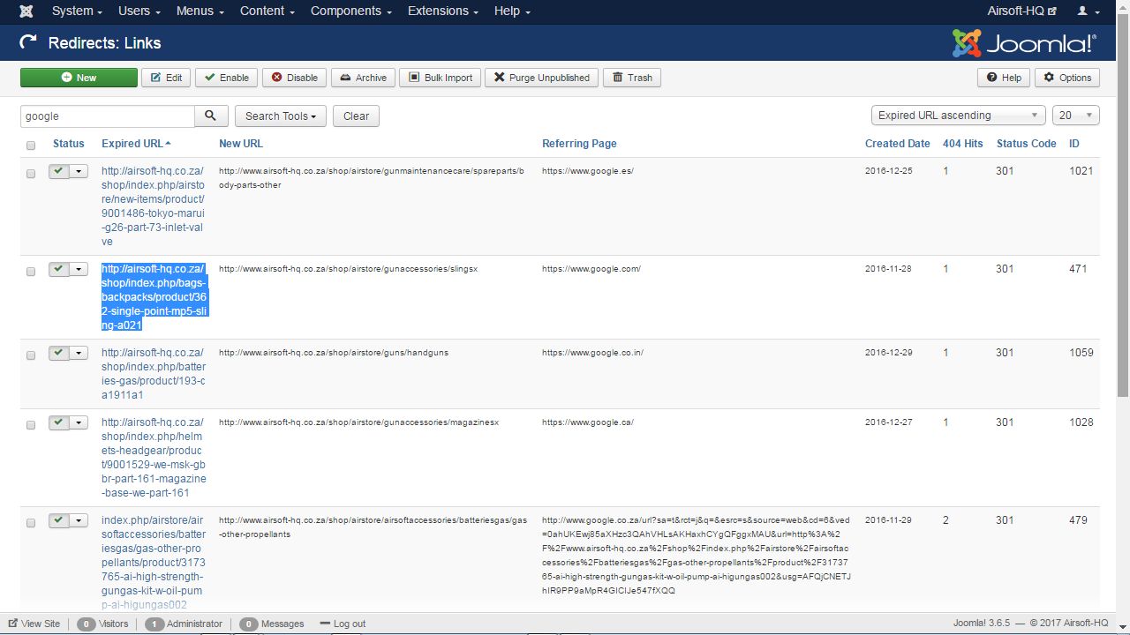The width and height of the screenshot is (1130, 635).
Task: Click the Disable toolbar button
Action: 295,78
